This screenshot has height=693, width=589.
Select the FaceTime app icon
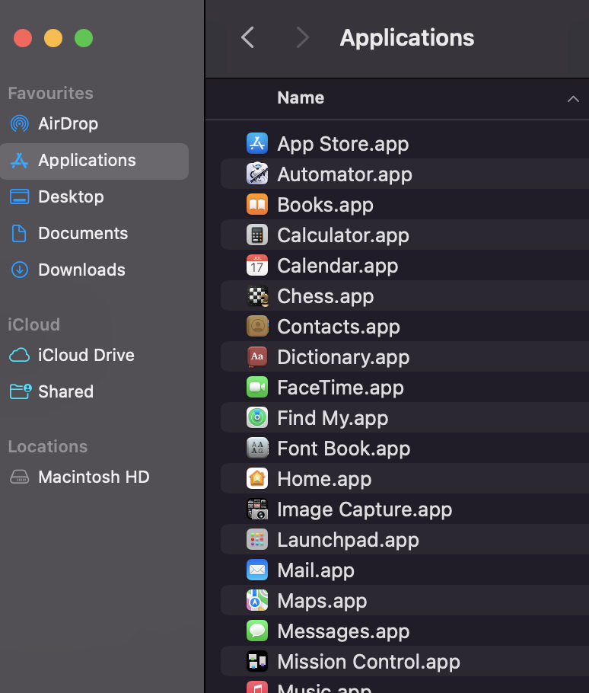coord(257,387)
